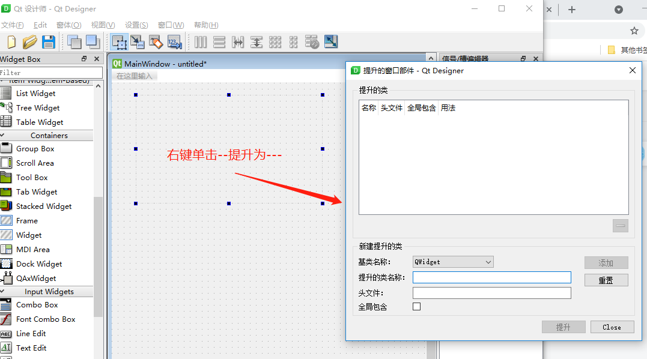Screen dimensions: 647x359
Task: Open the 基类名称 QWidget dropdown
Action: (453, 262)
